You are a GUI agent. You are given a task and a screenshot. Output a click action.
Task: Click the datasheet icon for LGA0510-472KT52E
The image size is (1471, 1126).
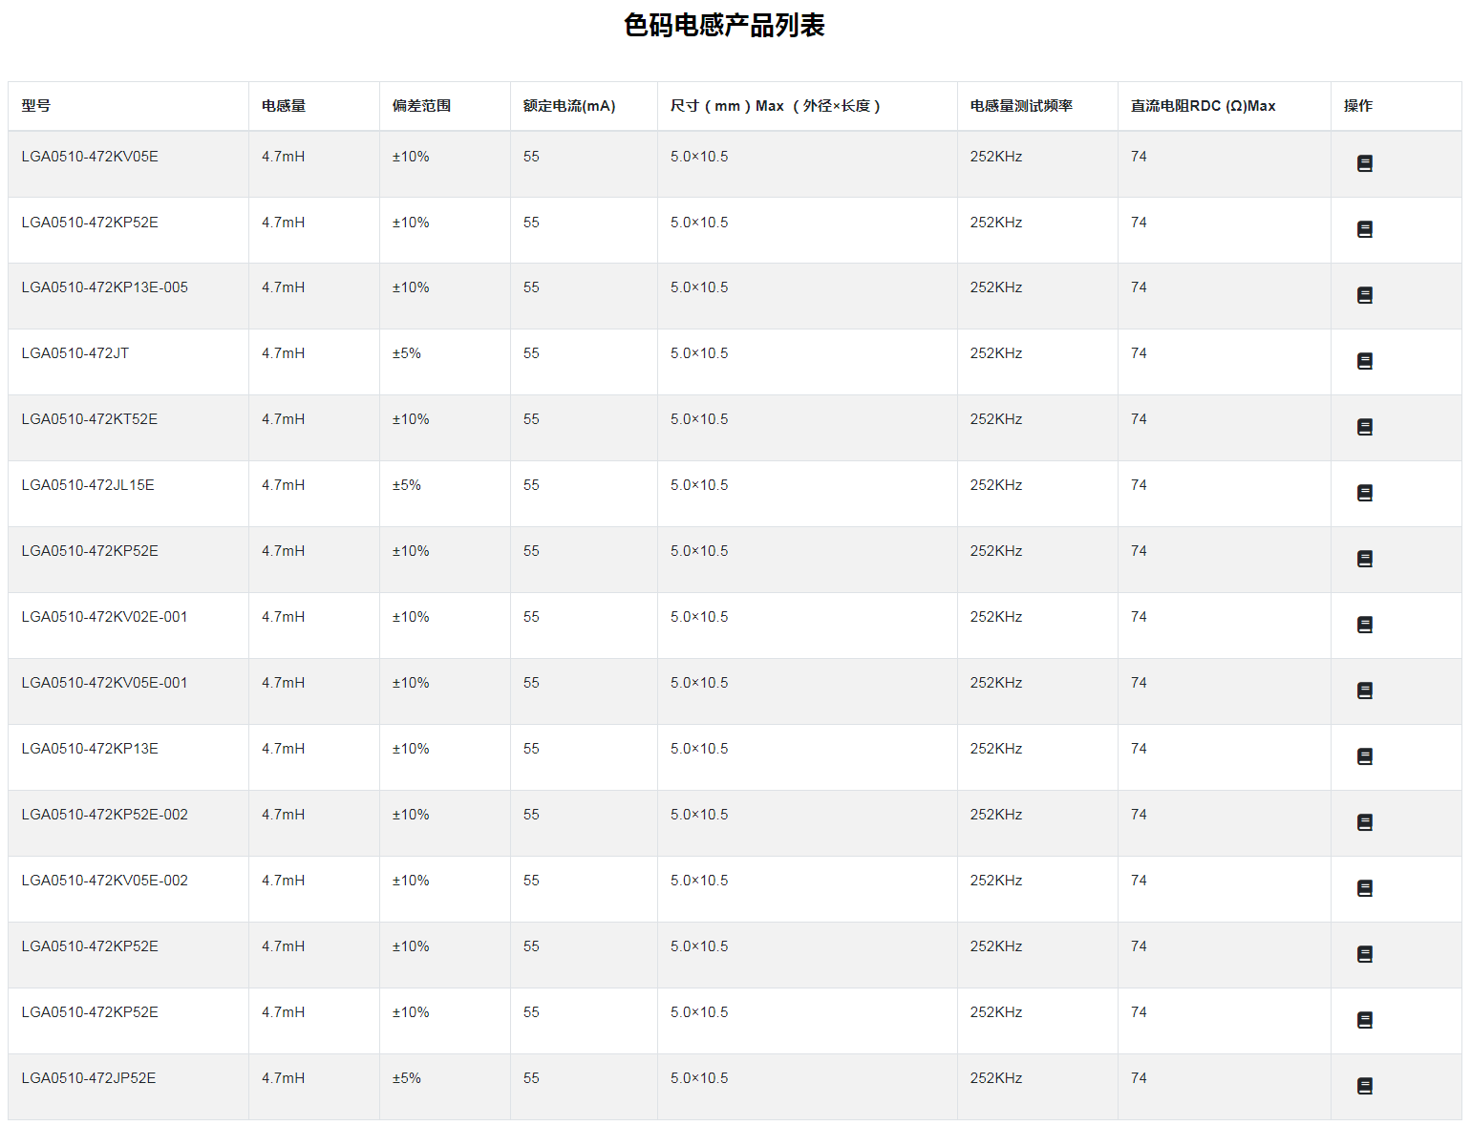tap(1364, 427)
